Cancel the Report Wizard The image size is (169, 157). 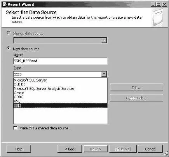pos(150,149)
